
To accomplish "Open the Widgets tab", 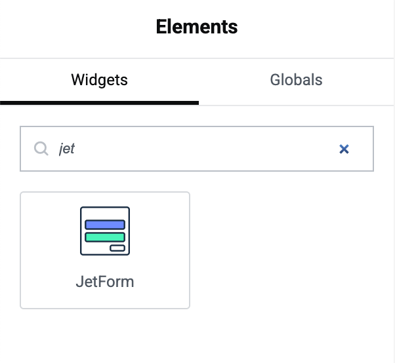I will (x=99, y=80).
